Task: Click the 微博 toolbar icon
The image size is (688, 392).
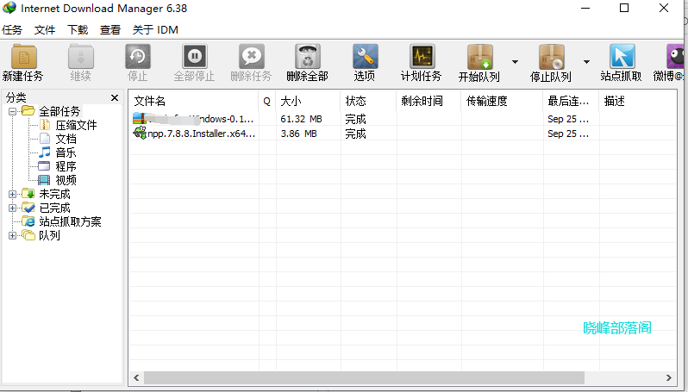Action: point(675,57)
